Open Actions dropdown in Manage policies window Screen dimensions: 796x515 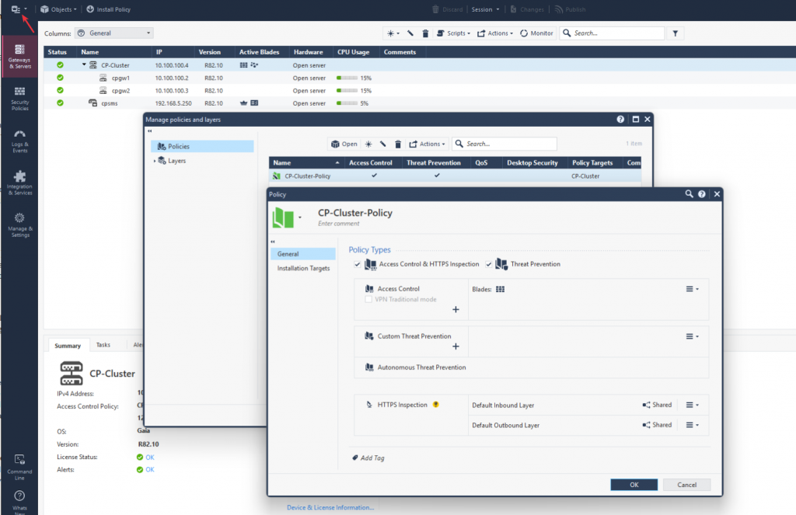click(427, 144)
